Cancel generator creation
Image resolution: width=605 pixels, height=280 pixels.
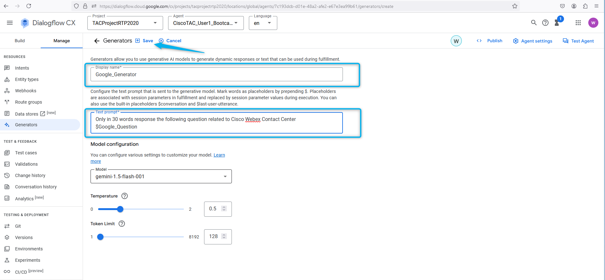coord(170,41)
